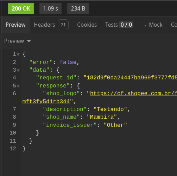
Task: Collapse the root object at line 1
Action: click(18, 54)
